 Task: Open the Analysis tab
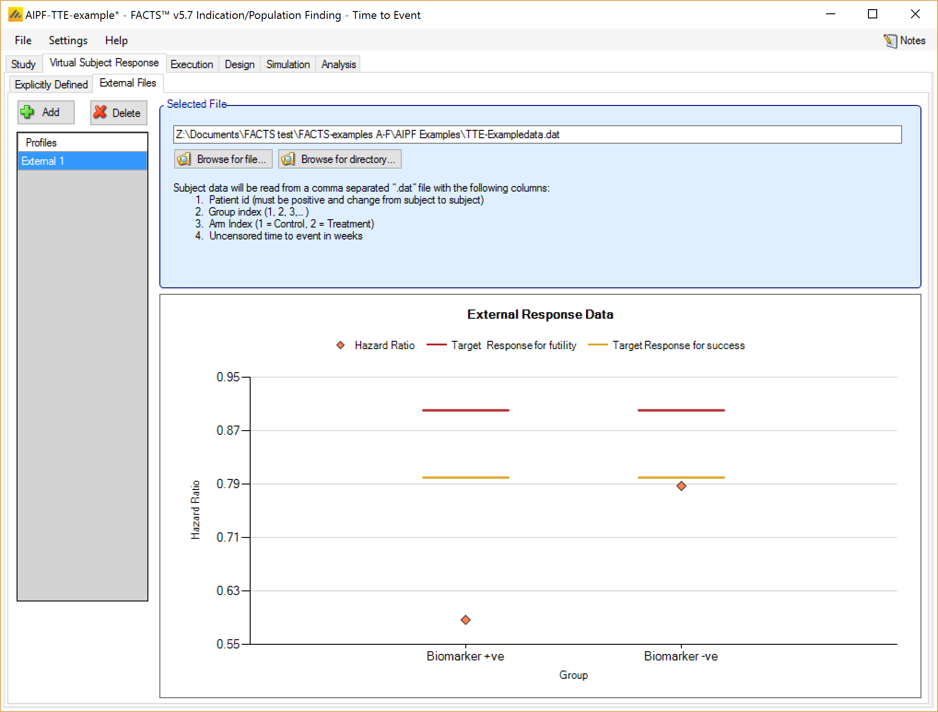point(339,64)
